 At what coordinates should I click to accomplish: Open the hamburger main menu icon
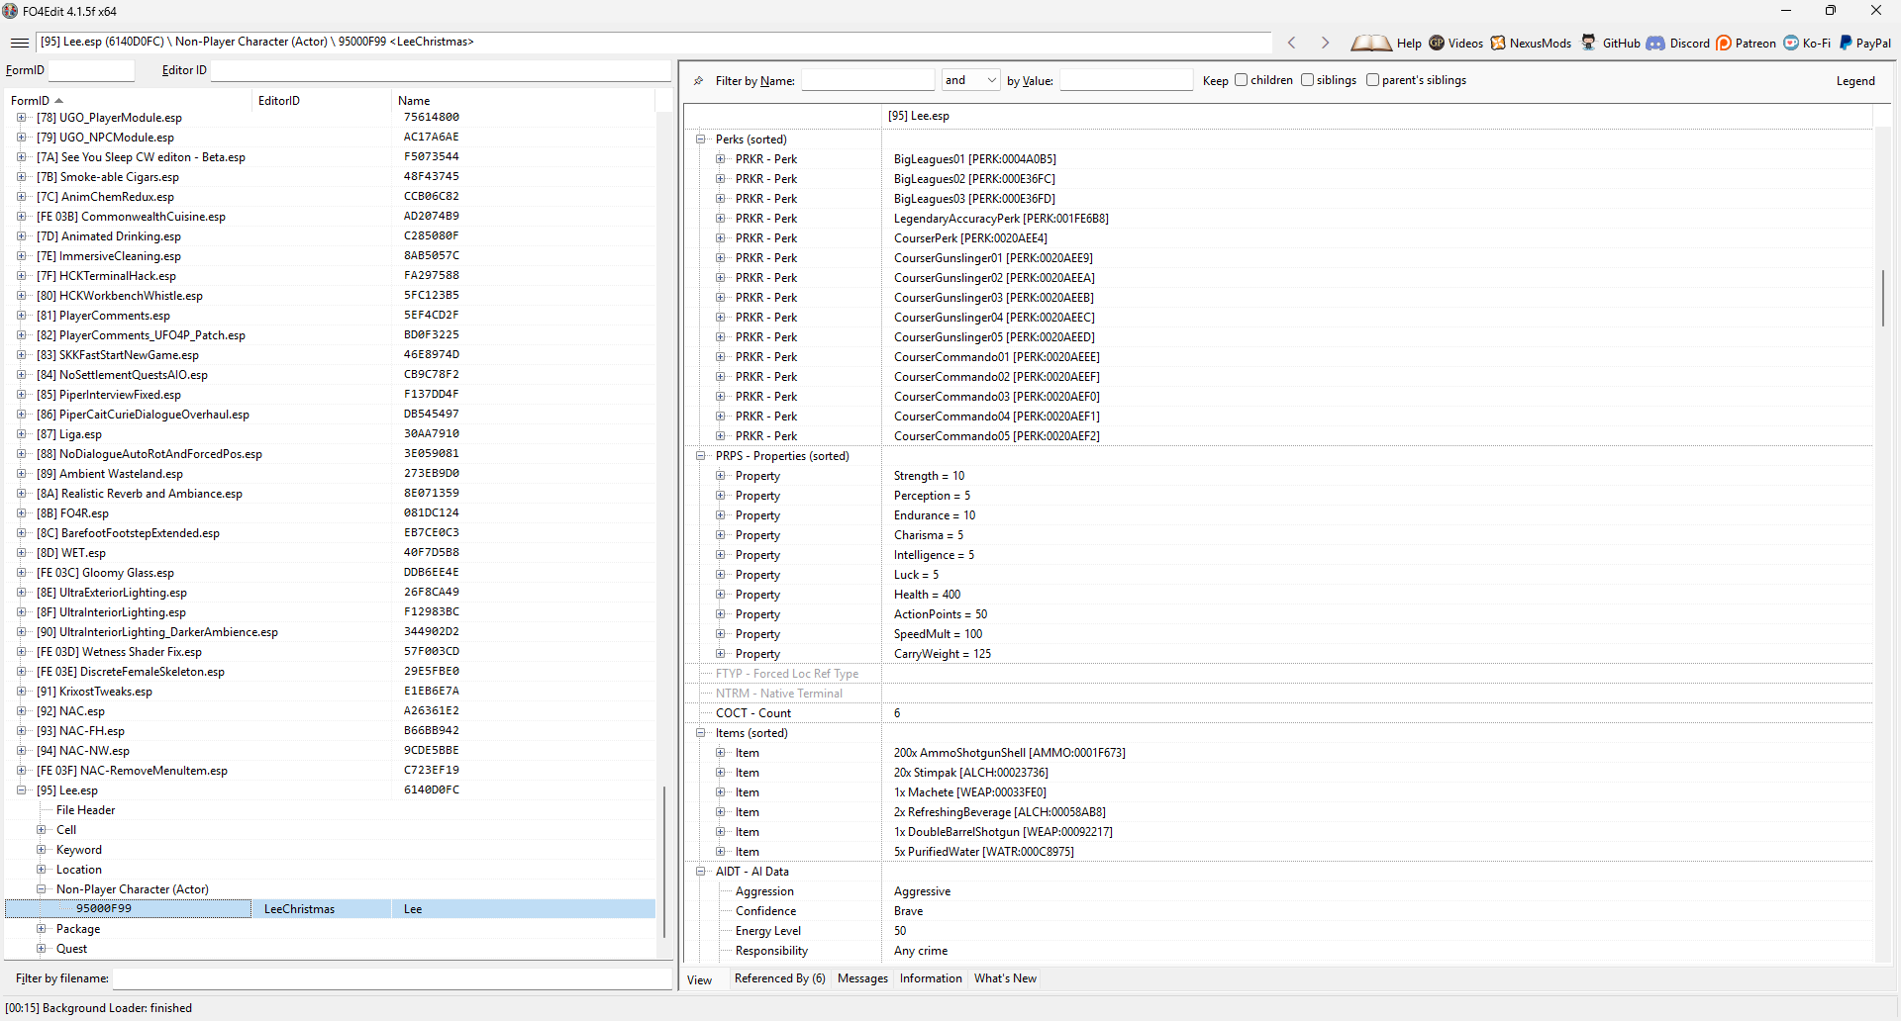point(19,43)
